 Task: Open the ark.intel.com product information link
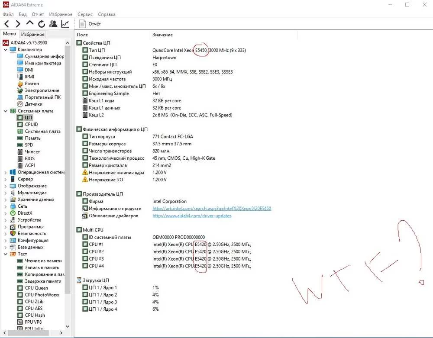212,209
